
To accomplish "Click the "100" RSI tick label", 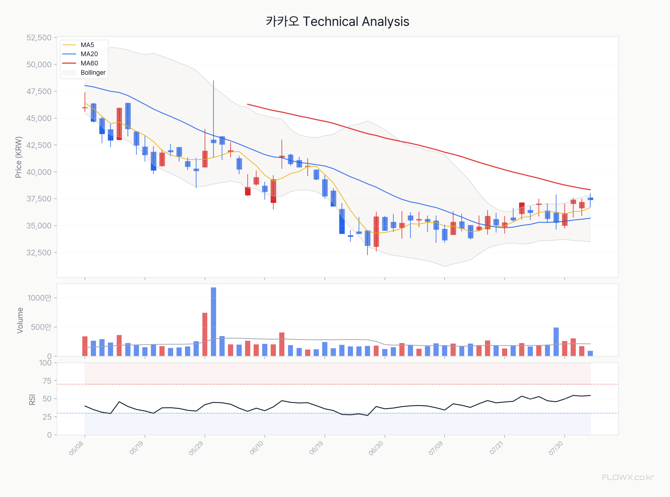I will (46, 363).
